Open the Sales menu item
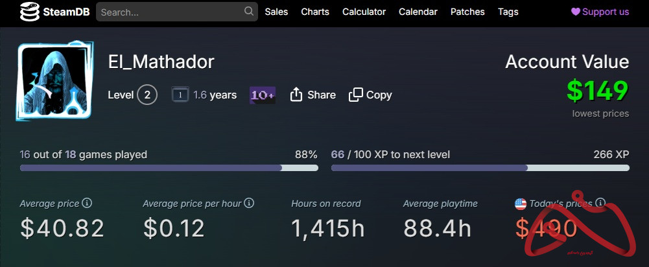The image size is (649, 267). (x=276, y=12)
